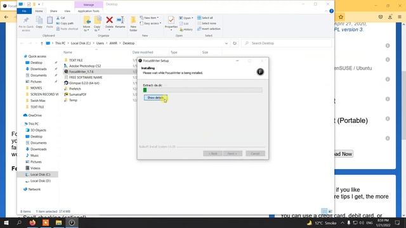Click the Search Desktop input field
The width and height of the screenshot is (406, 228).
pos(286,43)
